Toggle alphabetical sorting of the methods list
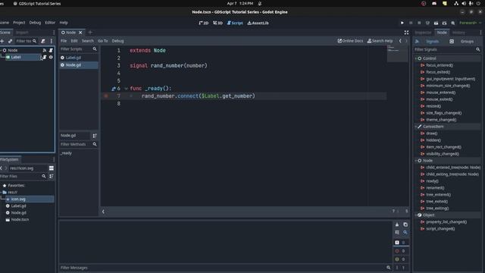 [95, 136]
